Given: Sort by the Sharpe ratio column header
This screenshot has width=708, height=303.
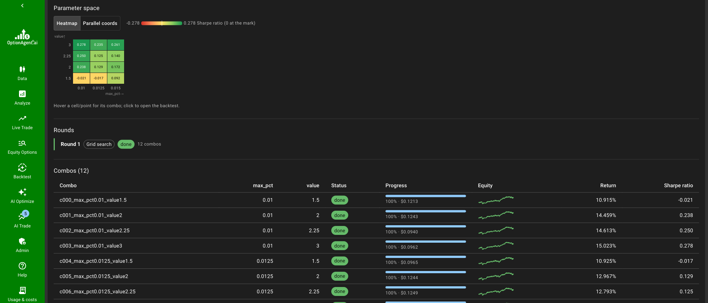Looking at the screenshot, I should [678, 185].
